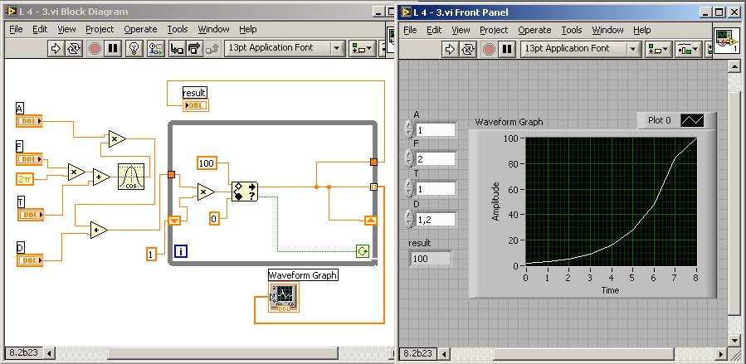Viewport: 746px width, 364px height.
Task: Click the increment/decrement arrows of control F
Action: [409, 158]
